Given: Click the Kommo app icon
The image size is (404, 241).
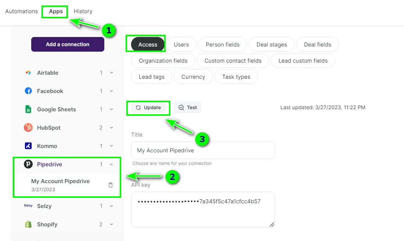Looking at the screenshot, I should pos(28,146).
